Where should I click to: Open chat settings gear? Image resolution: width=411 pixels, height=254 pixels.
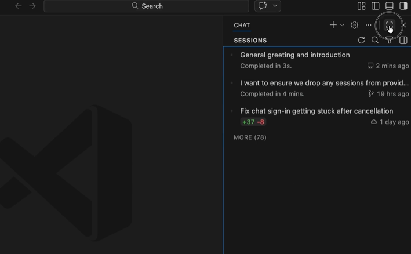[x=354, y=25]
